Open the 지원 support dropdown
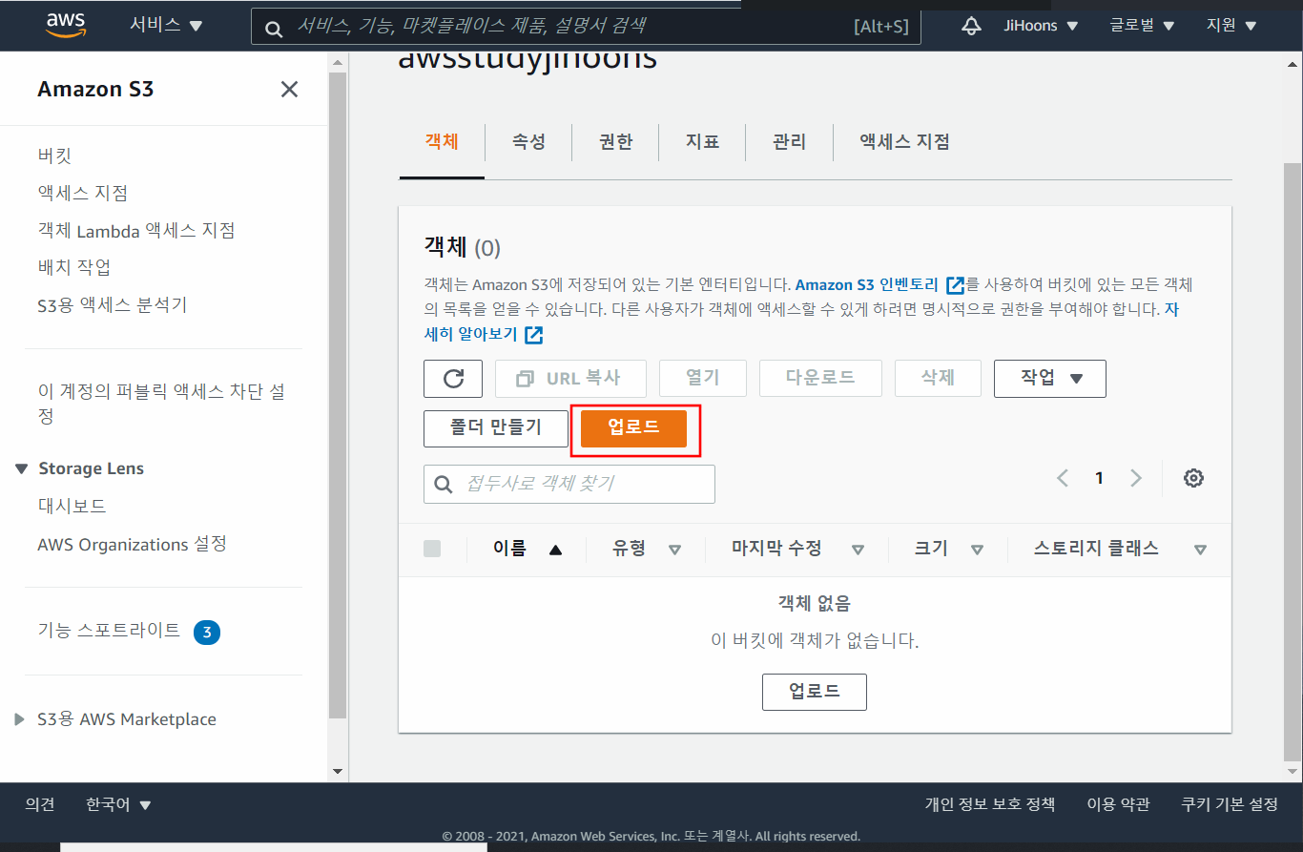This screenshot has height=852, width=1303. point(1230,26)
